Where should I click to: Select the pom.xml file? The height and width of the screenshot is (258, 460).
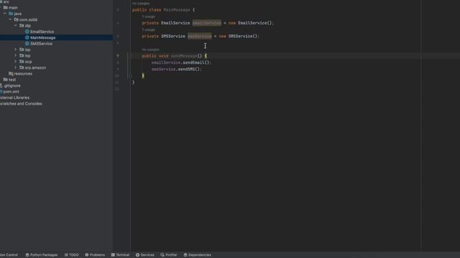click(9, 92)
